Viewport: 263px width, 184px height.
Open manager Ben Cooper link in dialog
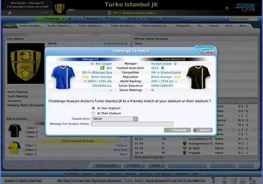pos(103,64)
